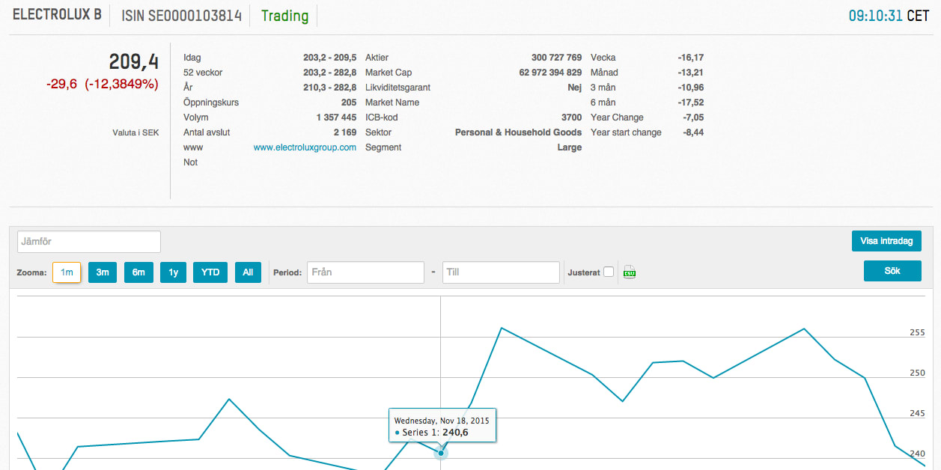This screenshot has width=941, height=470.
Task: Click the green Trading status label
Action: pyautogui.click(x=284, y=16)
